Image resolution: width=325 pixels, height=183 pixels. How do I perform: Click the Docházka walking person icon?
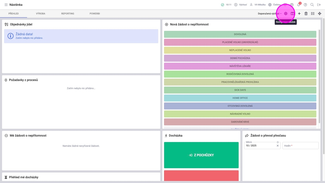point(166,135)
